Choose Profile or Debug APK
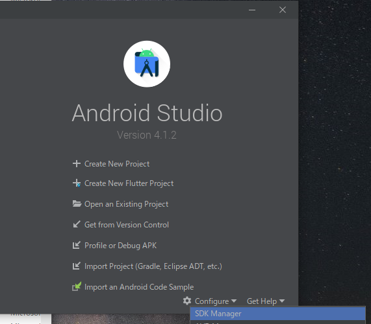This screenshot has height=324, width=371. (x=120, y=246)
